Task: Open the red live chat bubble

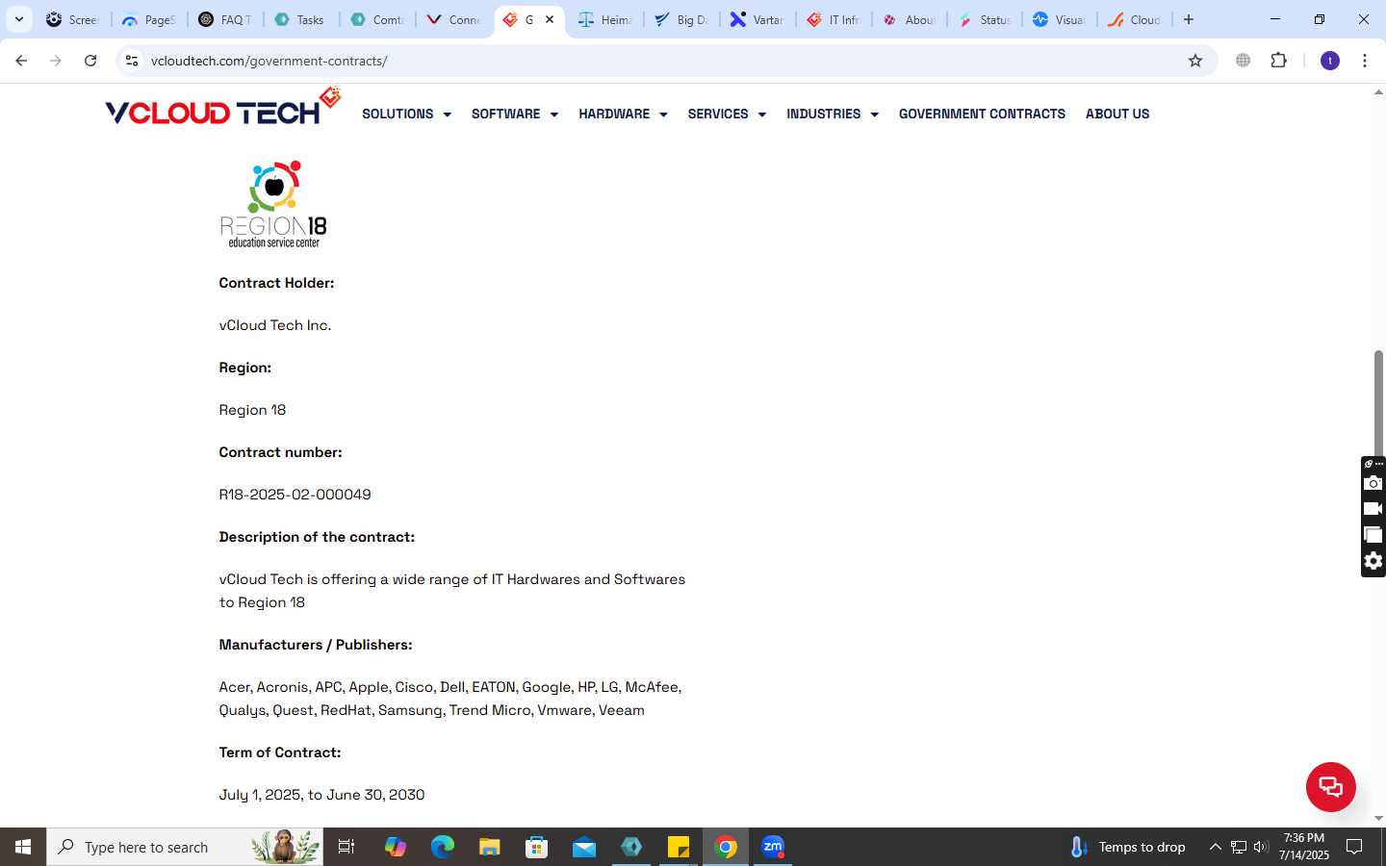Action: pos(1330,786)
